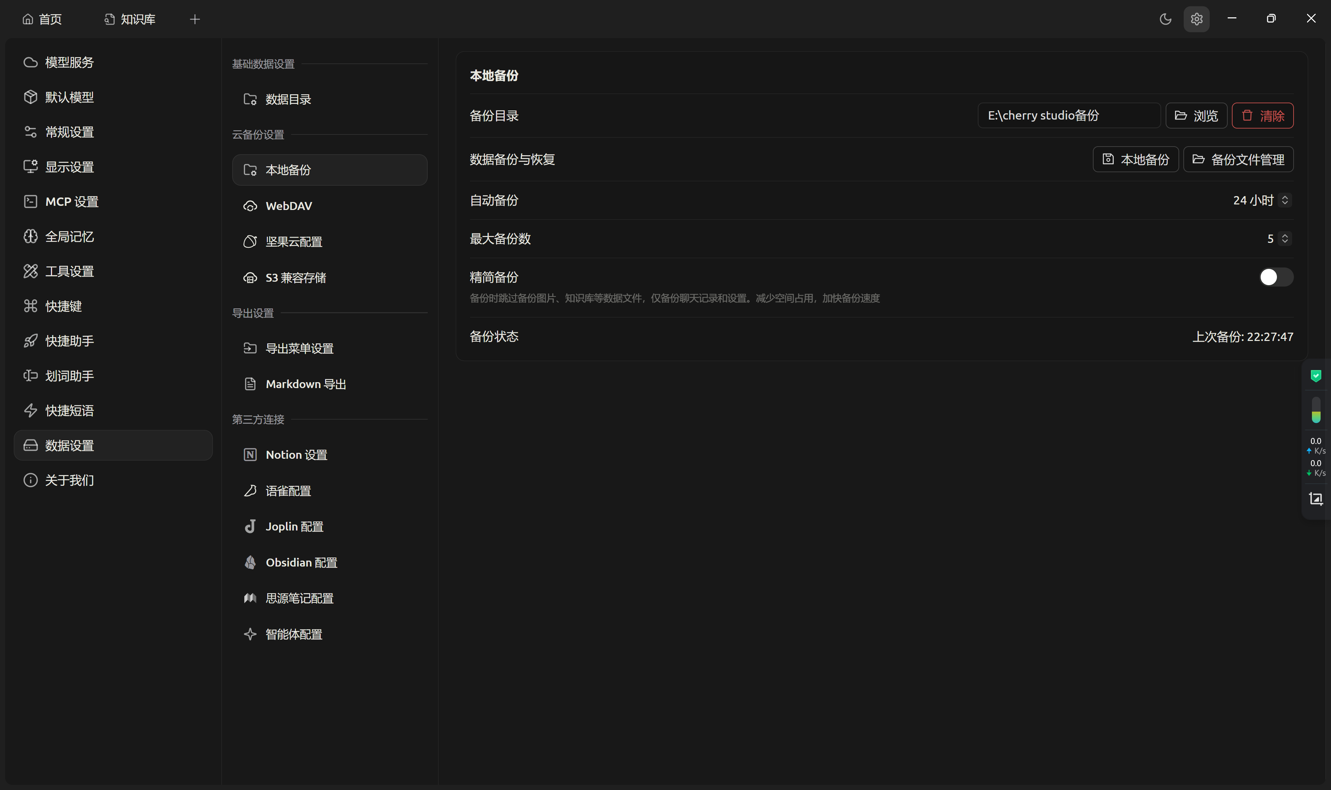
Task: Open backup file management
Action: point(1238,159)
